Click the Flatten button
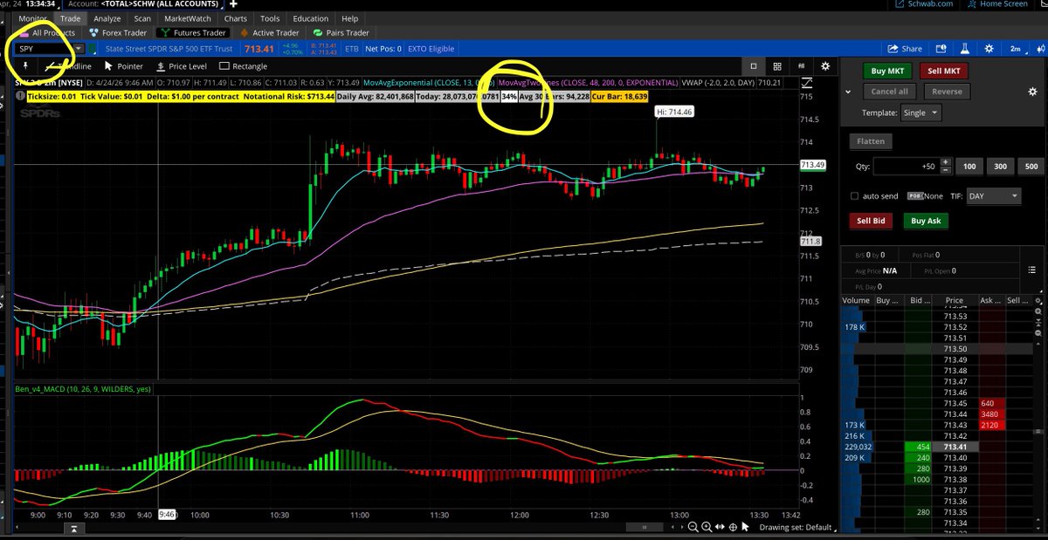Viewport: 1048px width, 540px height. pyautogui.click(x=870, y=140)
